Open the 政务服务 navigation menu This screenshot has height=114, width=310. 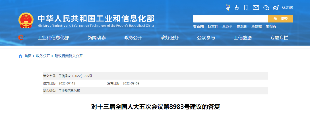pos(170,38)
